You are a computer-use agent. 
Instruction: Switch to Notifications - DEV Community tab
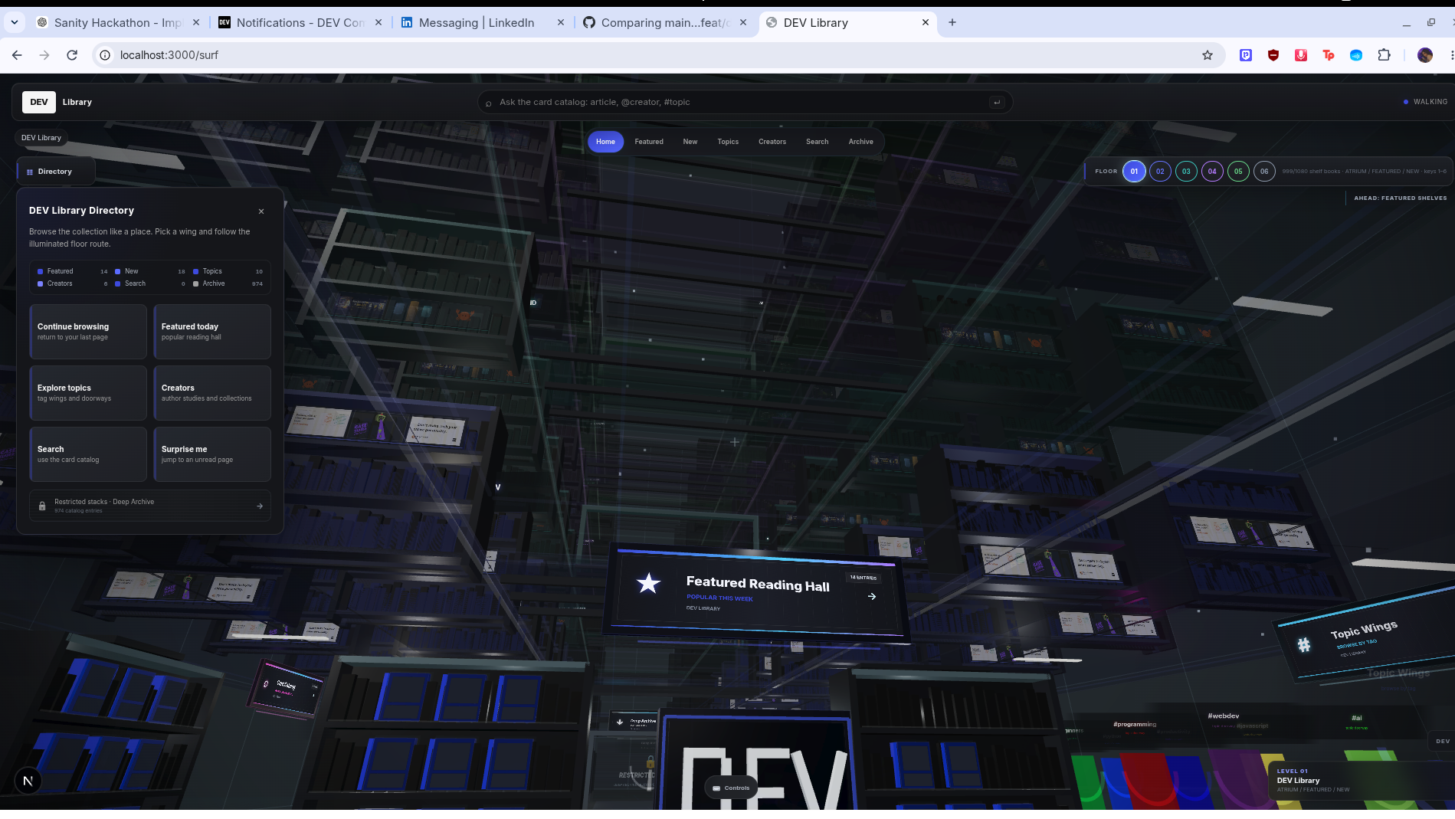coord(300,22)
